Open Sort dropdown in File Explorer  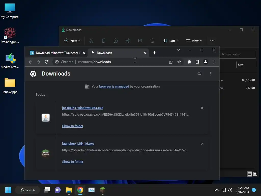pyautogui.click(x=171, y=41)
